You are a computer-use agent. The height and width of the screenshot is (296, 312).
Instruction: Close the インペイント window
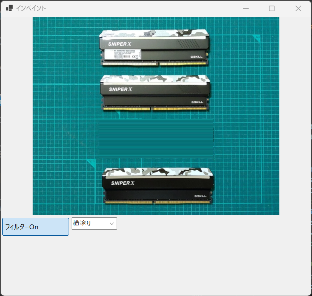[x=298, y=8]
